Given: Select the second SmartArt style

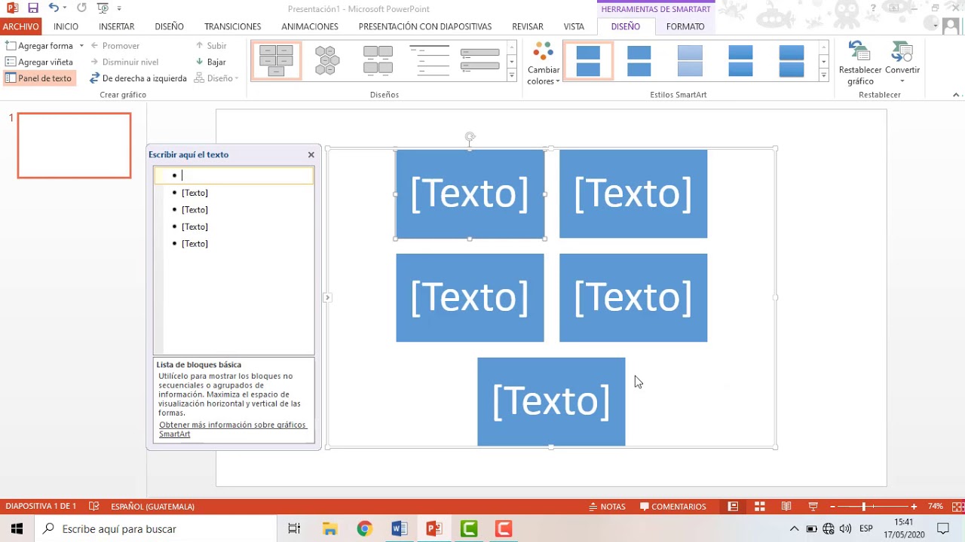Looking at the screenshot, I should 639,61.
